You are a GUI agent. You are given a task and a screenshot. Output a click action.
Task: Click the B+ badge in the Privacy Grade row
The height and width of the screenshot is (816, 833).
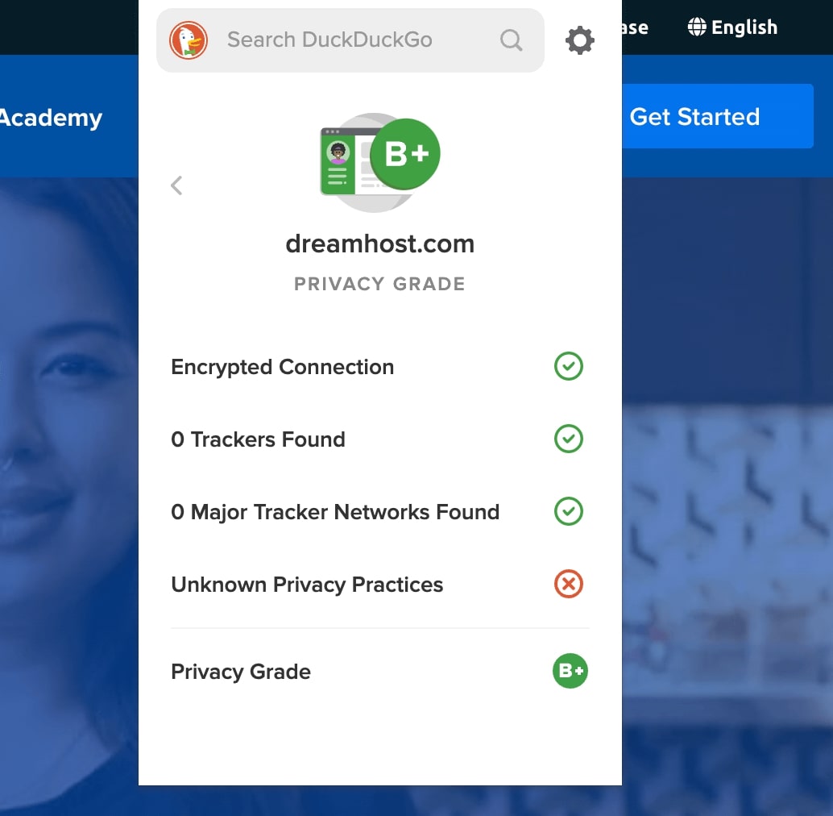coord(570,671)
